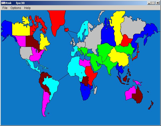Minimize the Risk window

[x=149, y=3]
